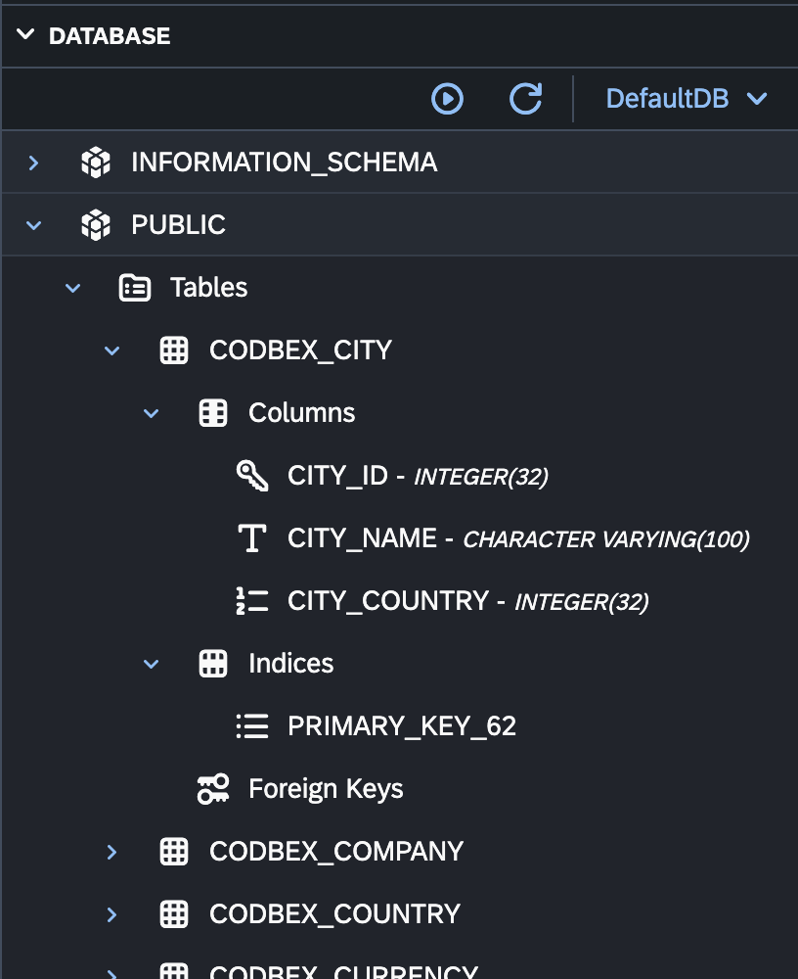
Task: Select the CODBEX_CURRENCY table name
Action: click(344, 971)
